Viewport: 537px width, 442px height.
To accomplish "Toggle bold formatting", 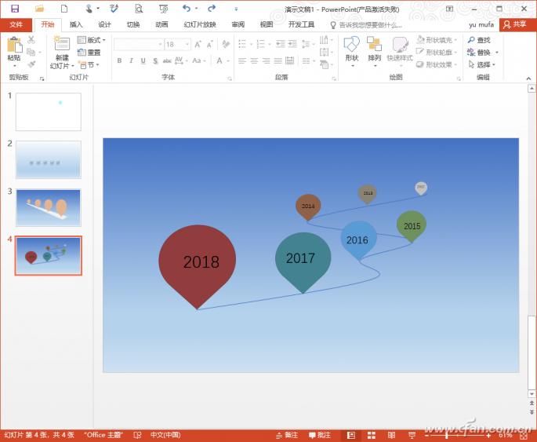I will [x=120, y=60].
